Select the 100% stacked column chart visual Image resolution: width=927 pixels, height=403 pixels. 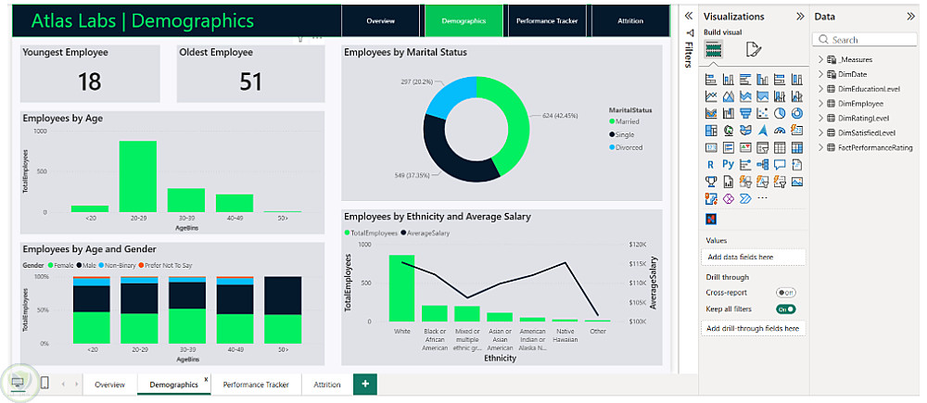pos(797,79)
